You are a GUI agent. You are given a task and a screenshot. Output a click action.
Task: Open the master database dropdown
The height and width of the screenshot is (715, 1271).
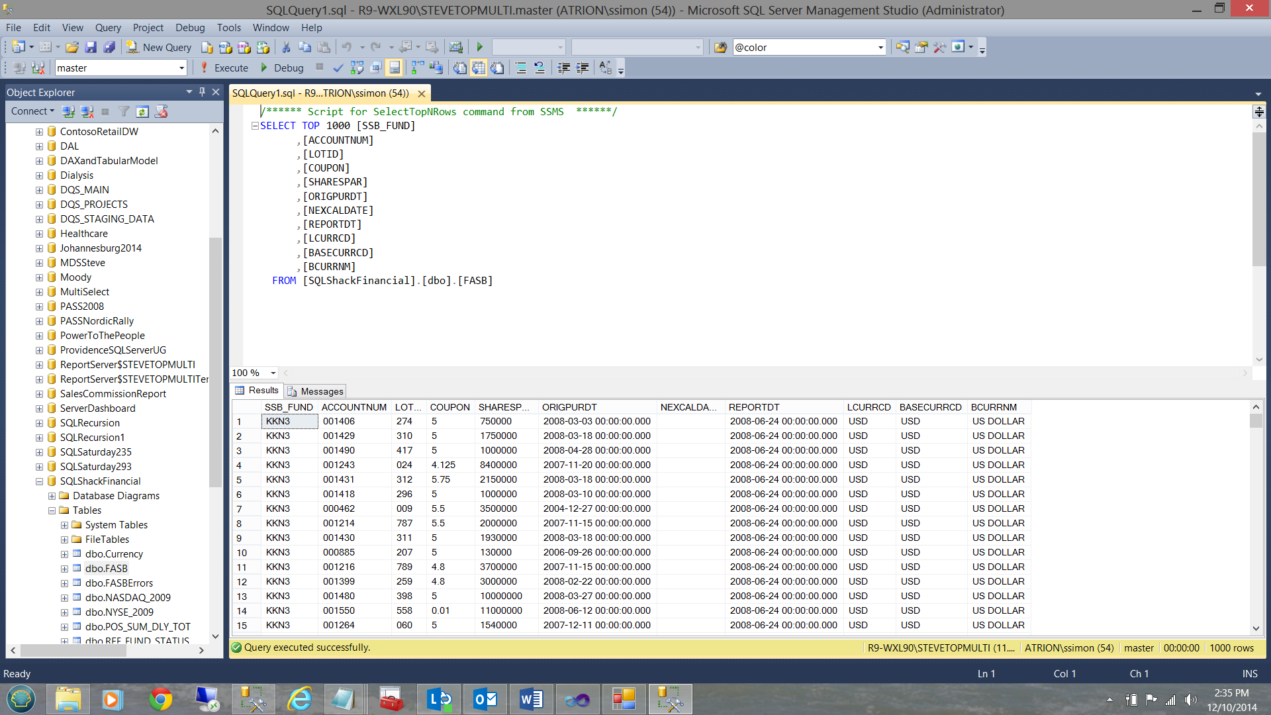[x=181, y=68]
